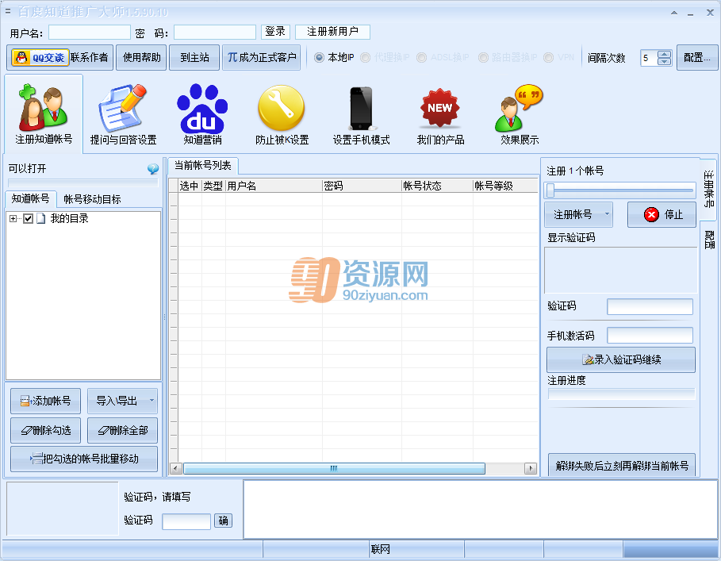Viewport: 721px width, 561px height.
Task: Select the 当前帐号列表 tab
Action: (x=203, y=166)
